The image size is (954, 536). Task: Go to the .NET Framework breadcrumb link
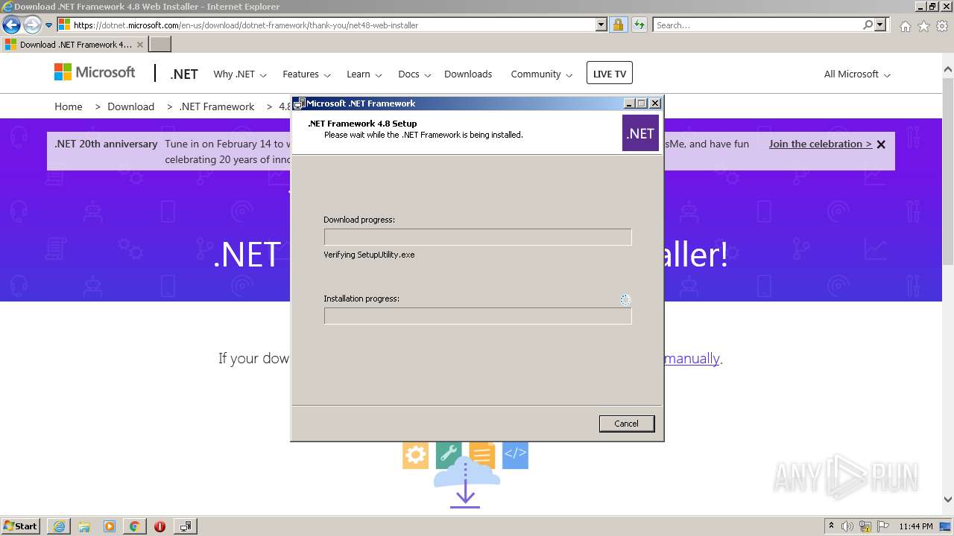click(x=217, y=106)
